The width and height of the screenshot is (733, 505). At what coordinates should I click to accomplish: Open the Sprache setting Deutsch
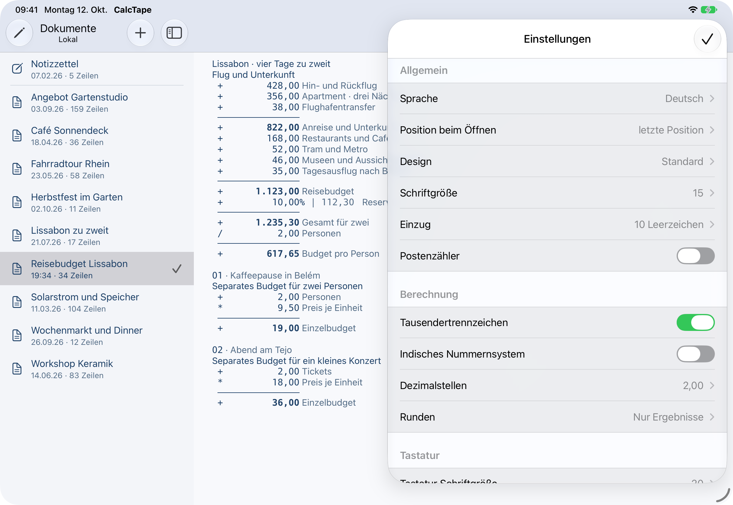557,98
